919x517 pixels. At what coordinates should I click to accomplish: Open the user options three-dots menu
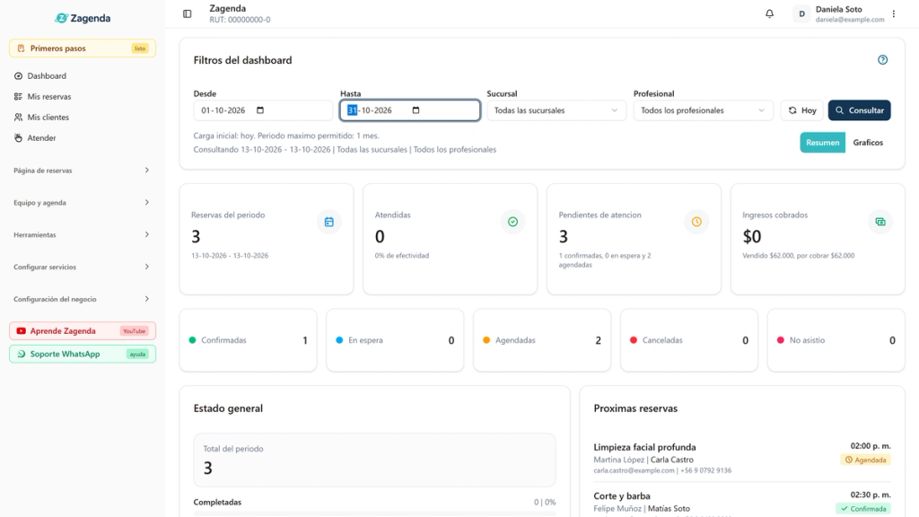tap(894, 13)
